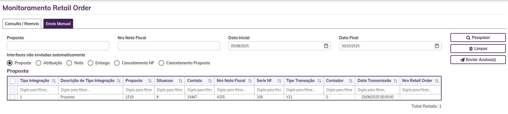Switch to the Consulta / Reenvio tab
The height and width of the screenshot is (114, 508).
coord(22,24)
